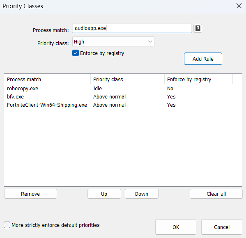This screenshot has height=238, width=246.
Task: Click the Add Rule button
Action: pyautogui.click(x=203, y=59)
